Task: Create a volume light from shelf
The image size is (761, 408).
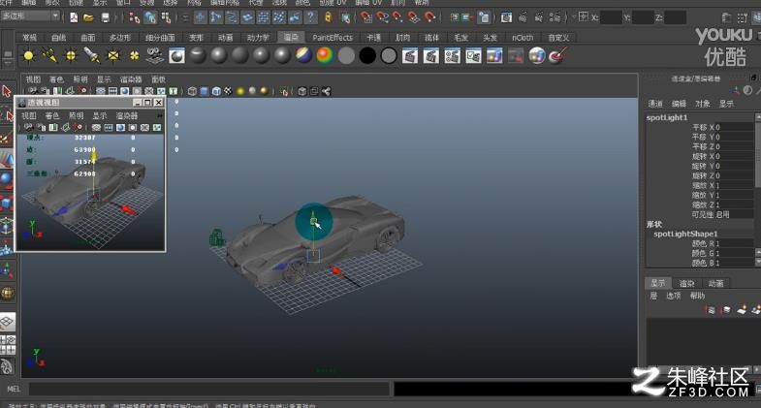Action: 135,56
